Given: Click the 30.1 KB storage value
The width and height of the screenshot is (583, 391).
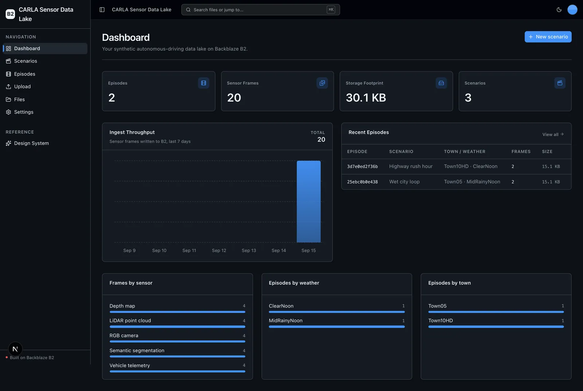Looking at the screenshot, I should (366, 98).
